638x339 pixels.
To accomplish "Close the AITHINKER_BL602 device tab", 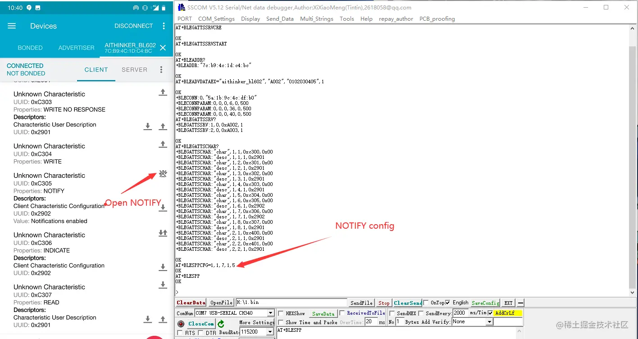I will tap(163, 48).
